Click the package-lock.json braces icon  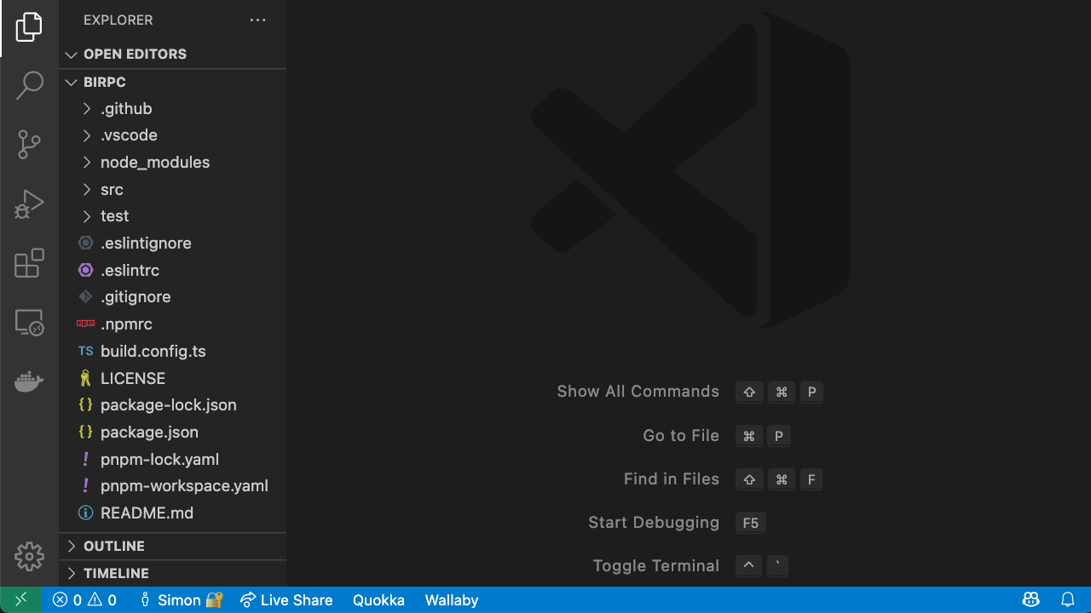point(85,405)
